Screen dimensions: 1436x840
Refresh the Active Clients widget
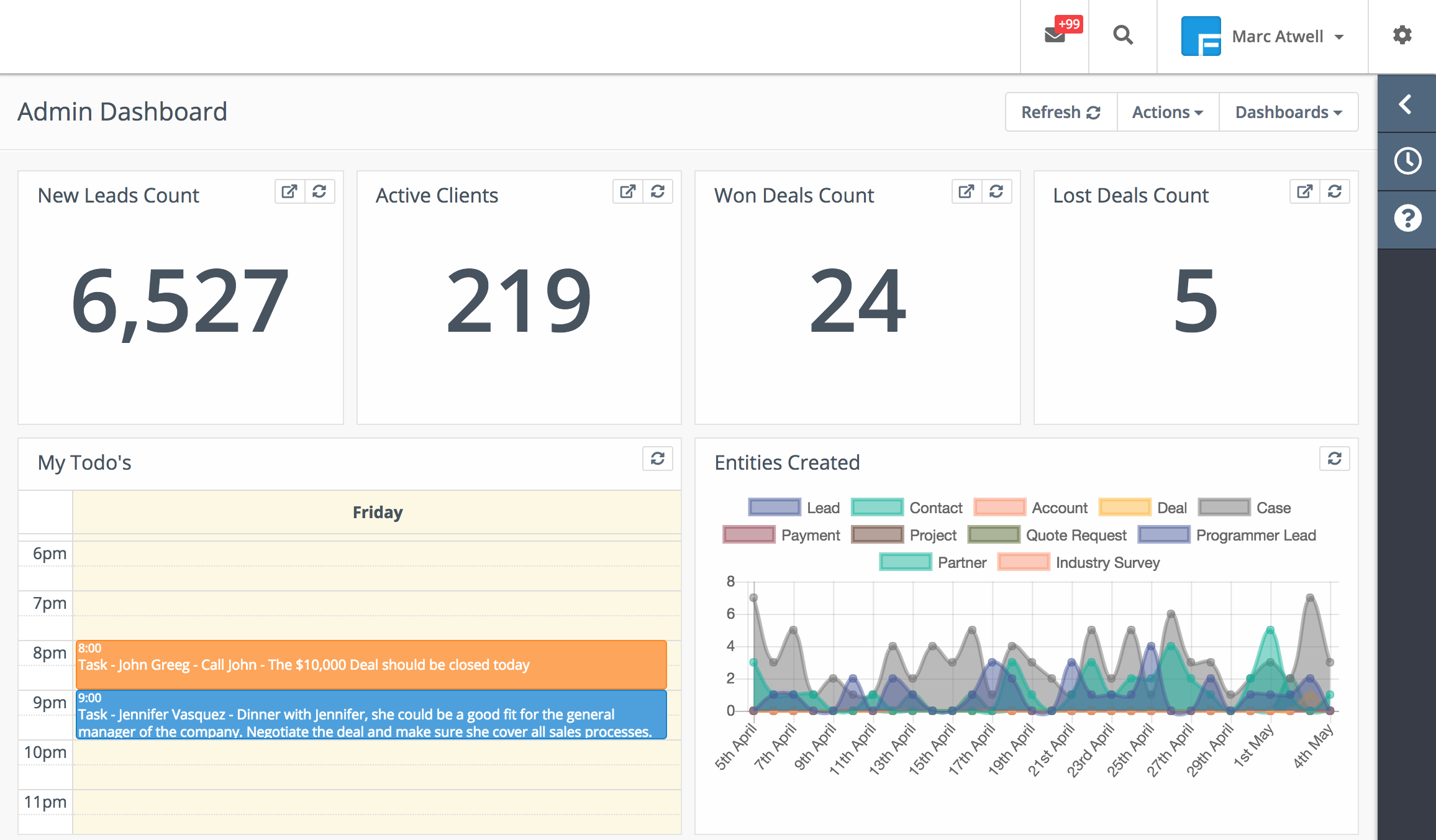(x=658, y=191)
